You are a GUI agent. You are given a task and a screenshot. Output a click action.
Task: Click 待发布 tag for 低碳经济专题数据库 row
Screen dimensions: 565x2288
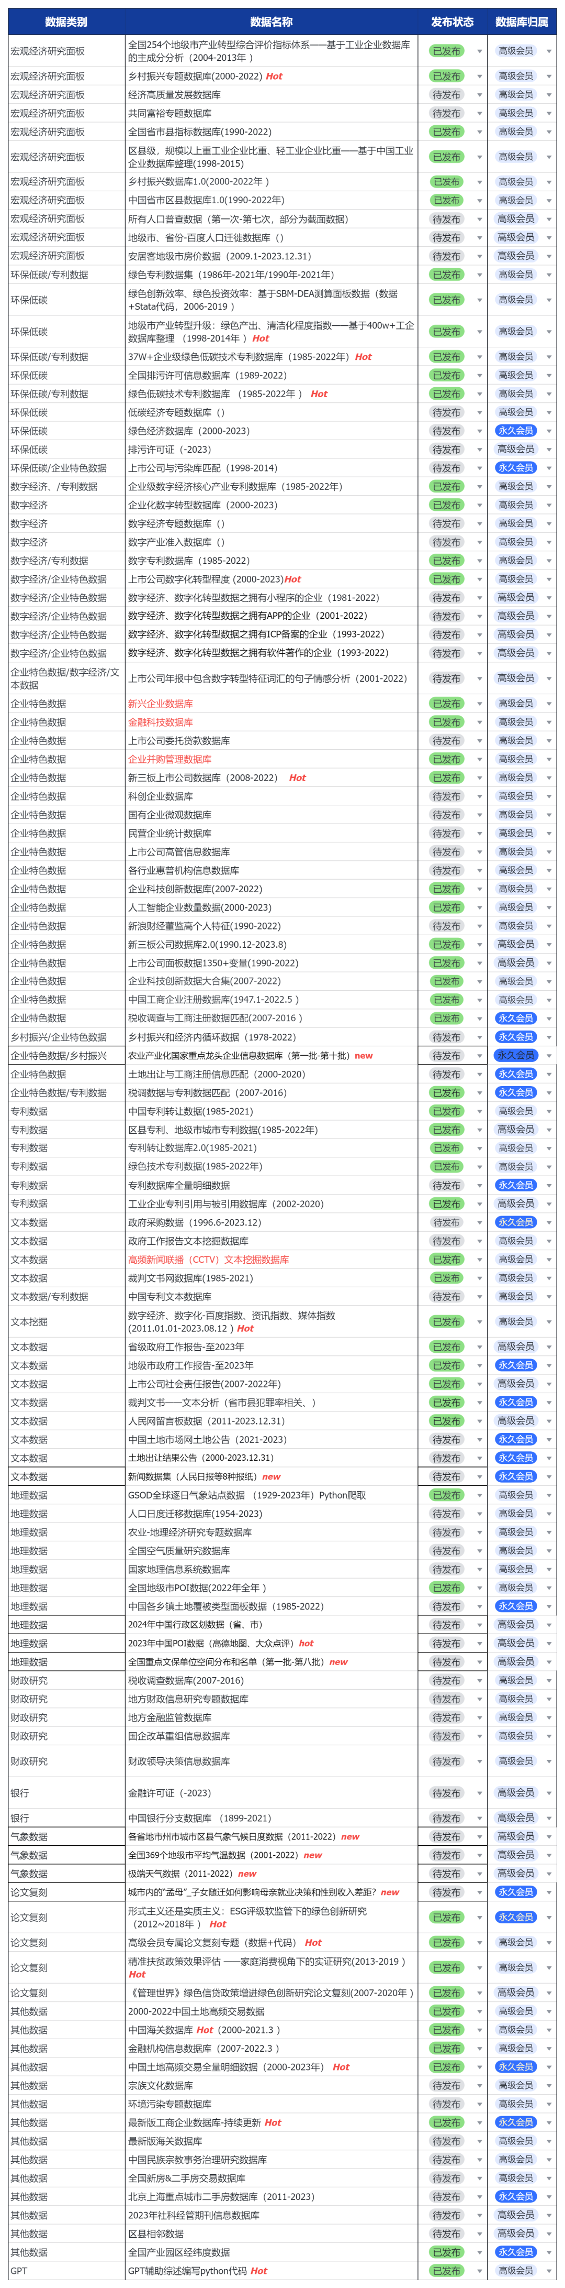[446, 413]
